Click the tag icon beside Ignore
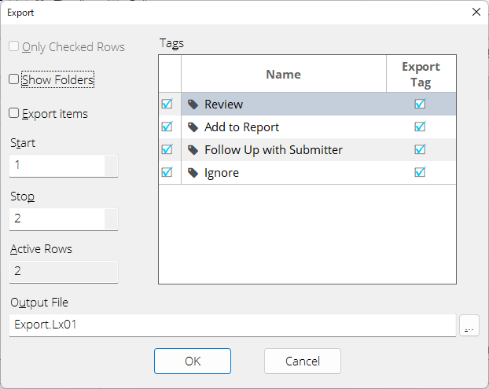Screen dimensions: 489x389 (193, 173)
